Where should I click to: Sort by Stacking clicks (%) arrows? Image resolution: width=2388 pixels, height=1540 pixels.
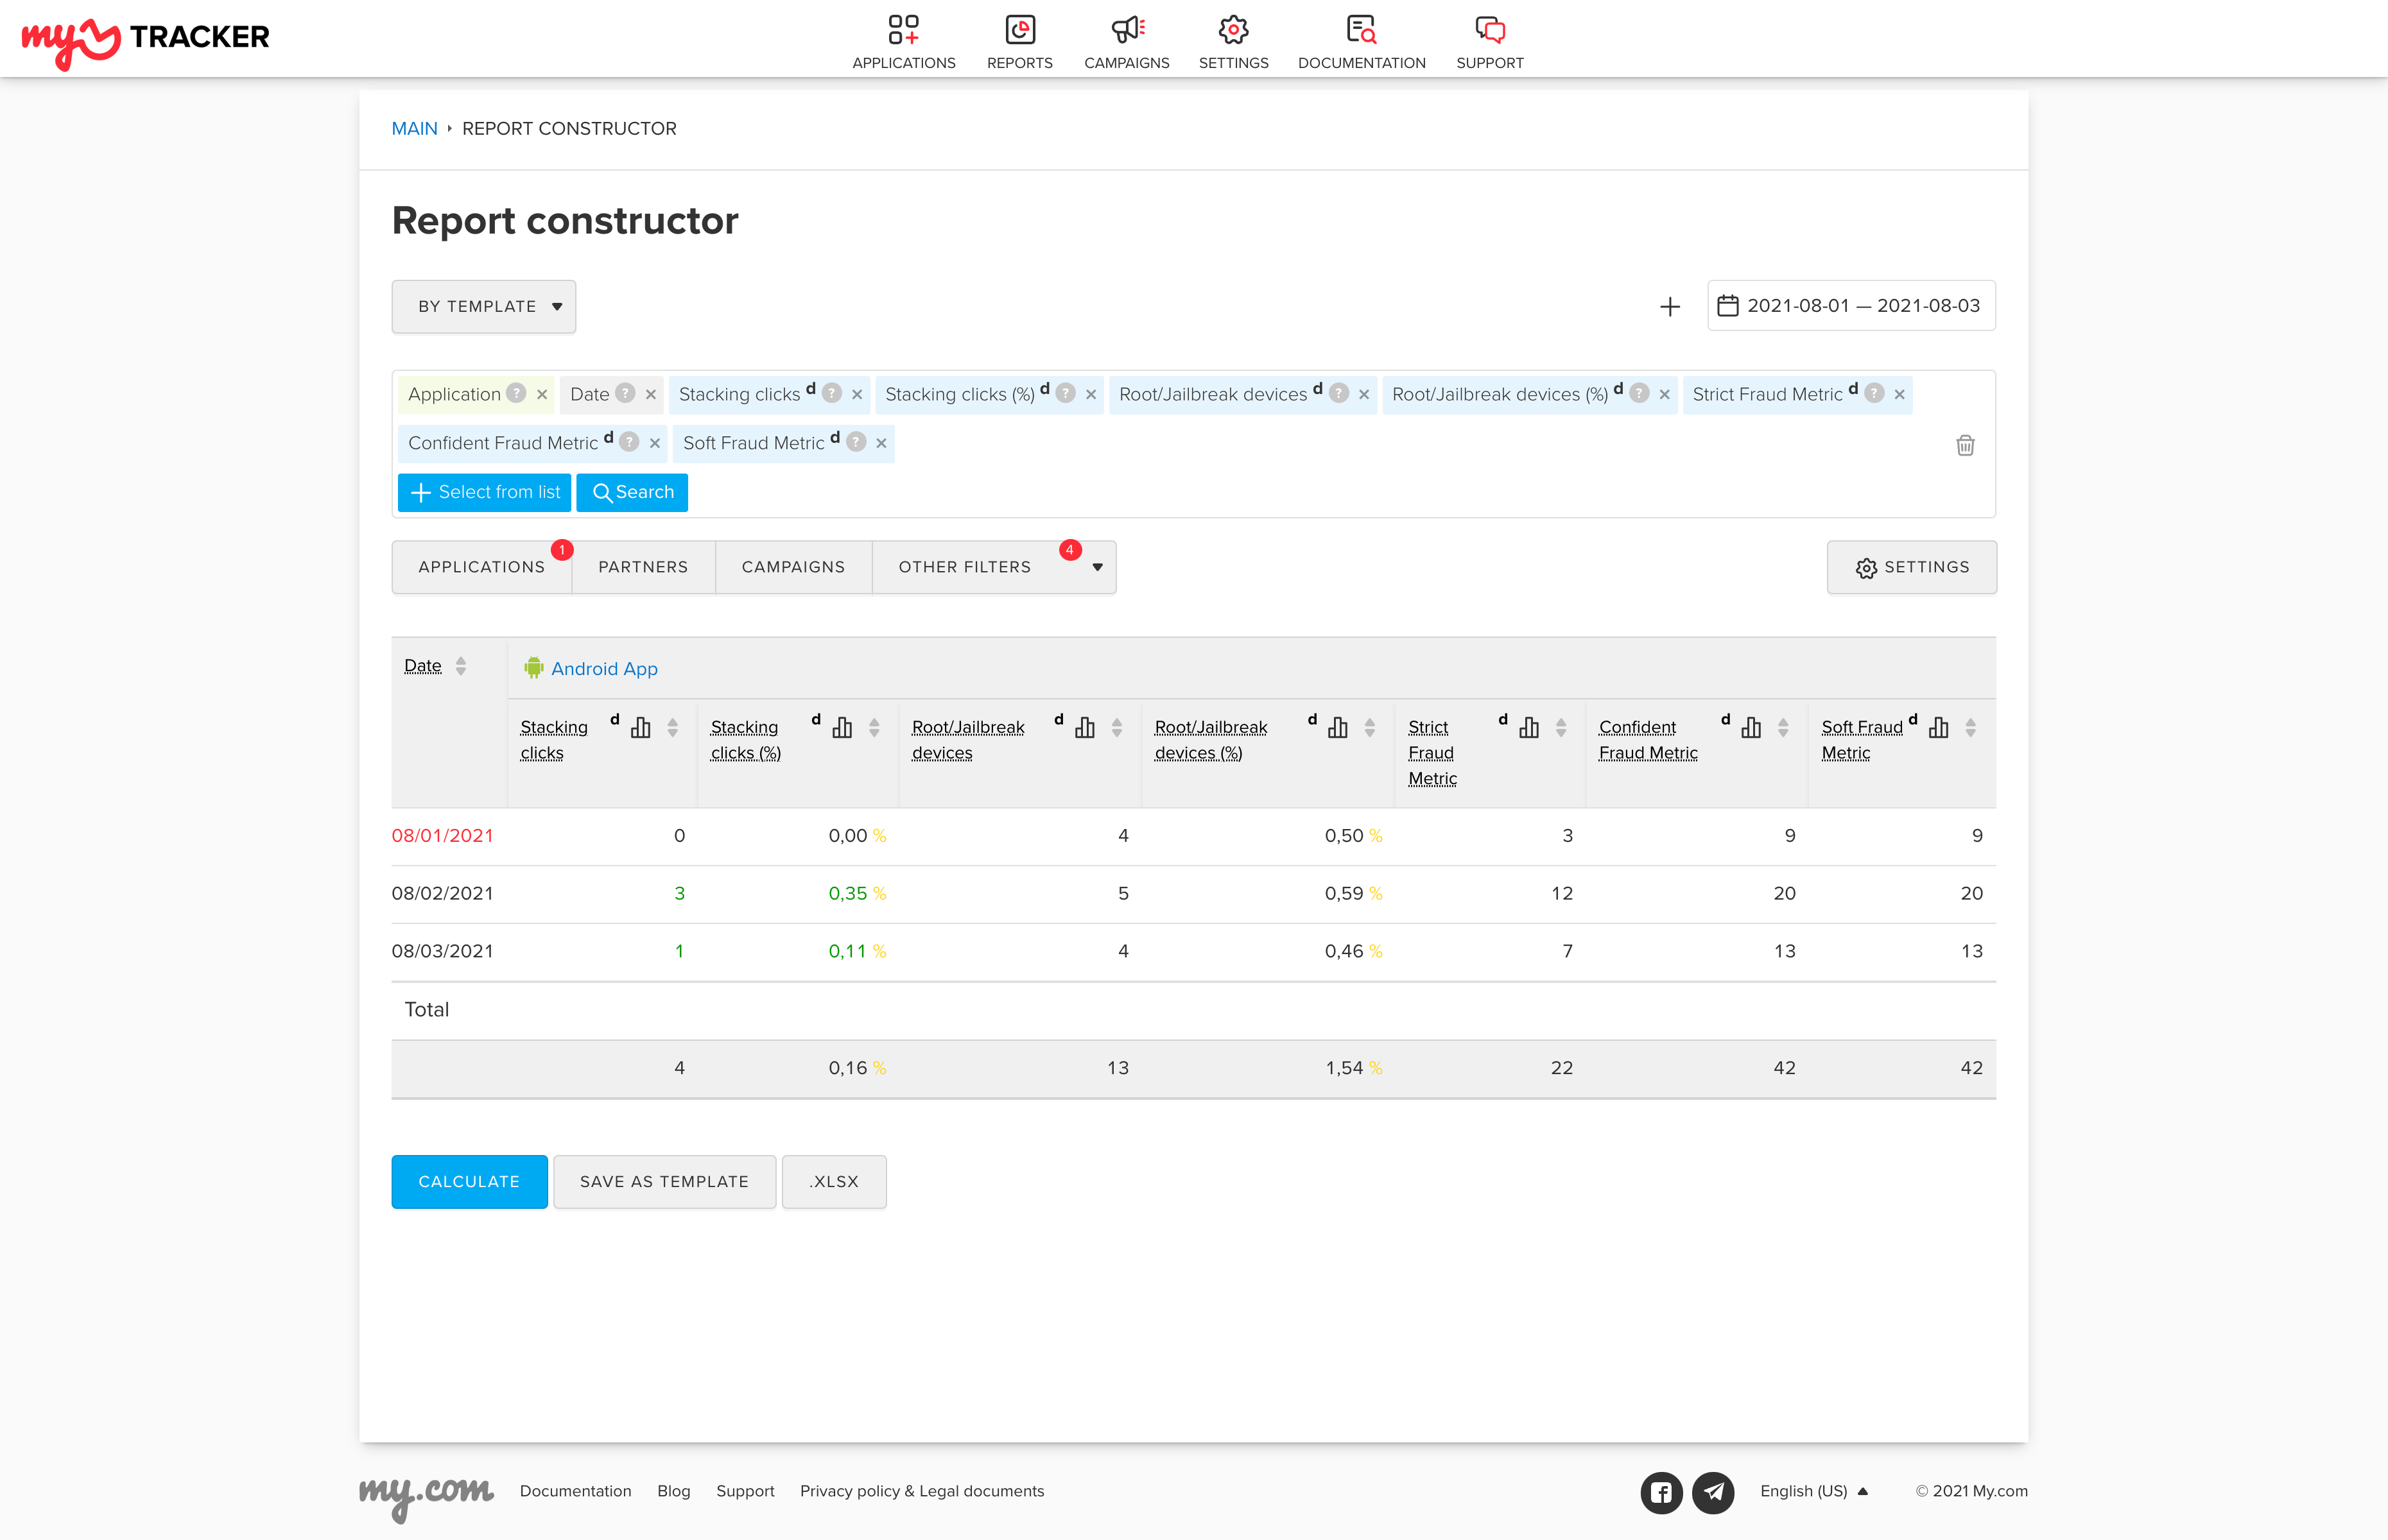point(874,728)
